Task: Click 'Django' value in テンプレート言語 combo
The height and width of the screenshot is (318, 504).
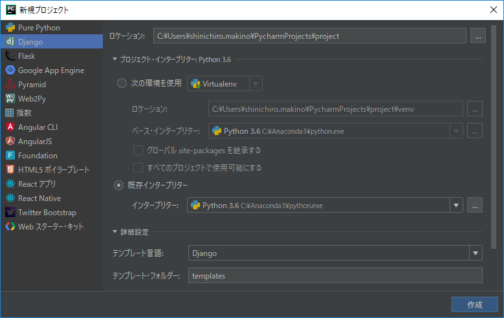Action: coord(204,253)
